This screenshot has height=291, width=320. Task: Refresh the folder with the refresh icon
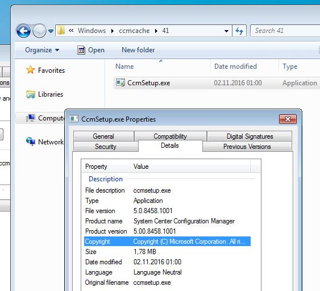(x=239, y=31)
